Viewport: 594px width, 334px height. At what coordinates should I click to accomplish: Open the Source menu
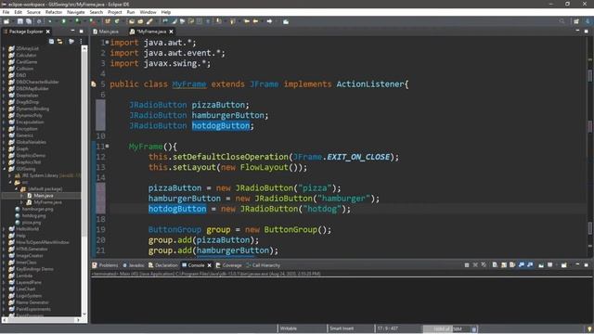point(33,12)
